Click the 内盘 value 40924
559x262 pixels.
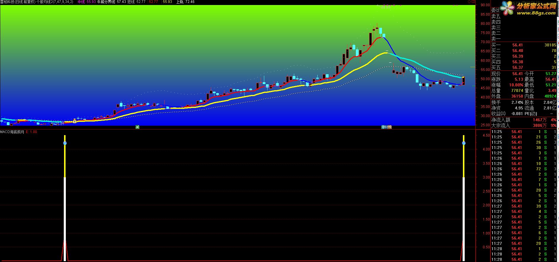550,96
